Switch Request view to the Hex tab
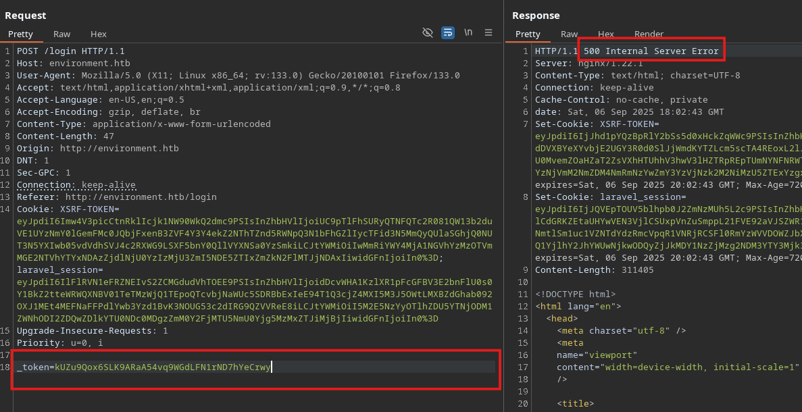Viewport: 802px width, 412px height. (99, 34)
